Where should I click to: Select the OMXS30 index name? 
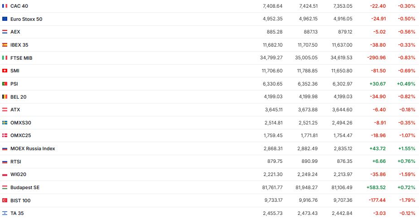pos(20,123)
